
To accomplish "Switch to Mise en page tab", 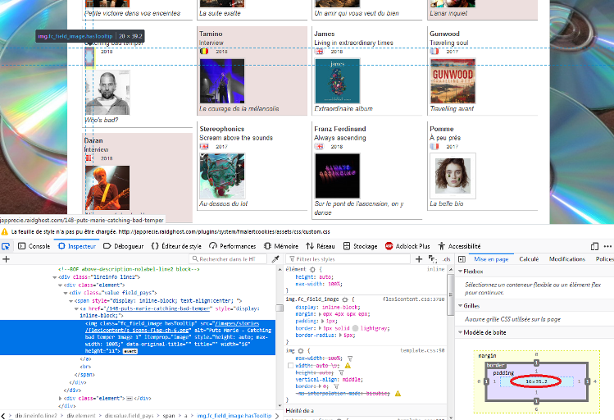I will [491, 259].
